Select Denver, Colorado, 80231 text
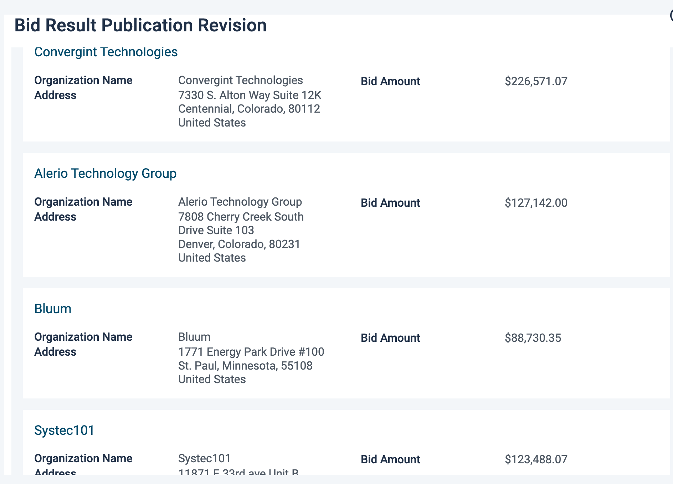673x484 pixels. coord(239,244)
